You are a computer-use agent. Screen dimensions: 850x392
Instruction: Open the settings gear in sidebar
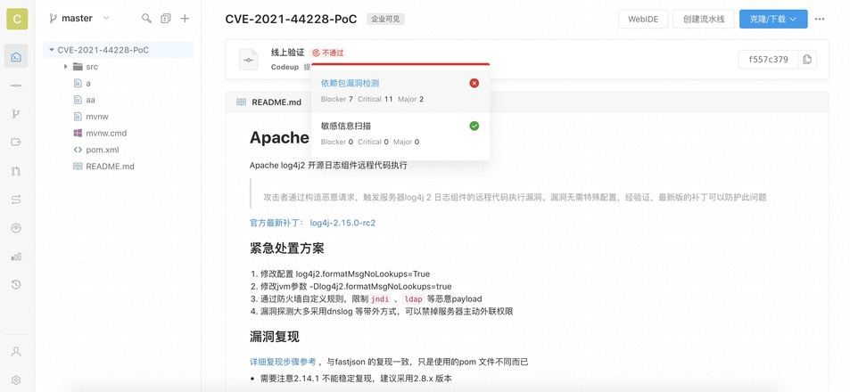pos(16,380)
